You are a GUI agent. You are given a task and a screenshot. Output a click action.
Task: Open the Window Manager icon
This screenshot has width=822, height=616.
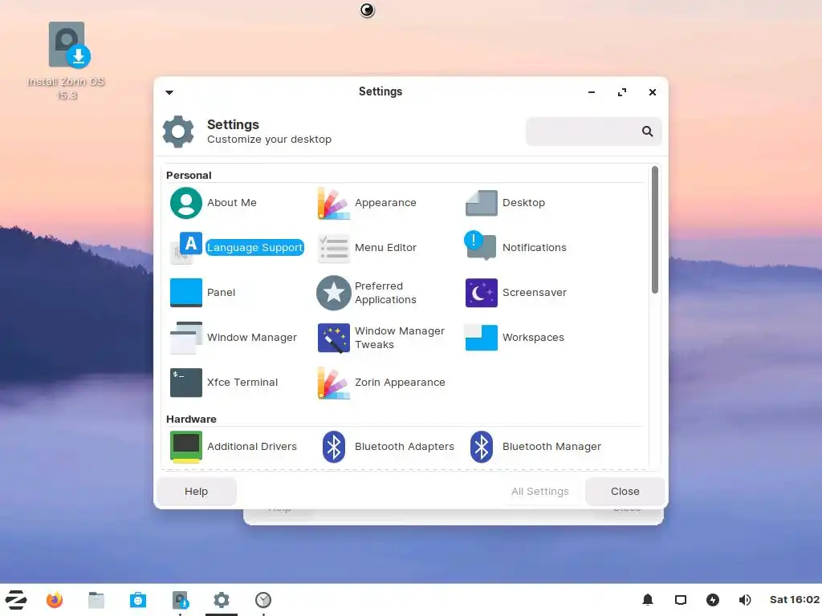point(185,338)
